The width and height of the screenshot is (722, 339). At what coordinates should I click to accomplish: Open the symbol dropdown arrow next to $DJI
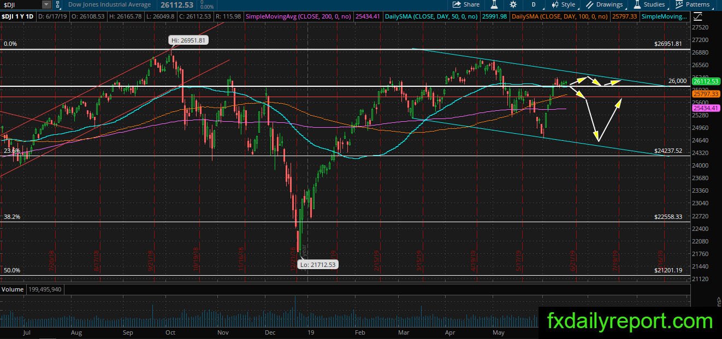point(46,4)
